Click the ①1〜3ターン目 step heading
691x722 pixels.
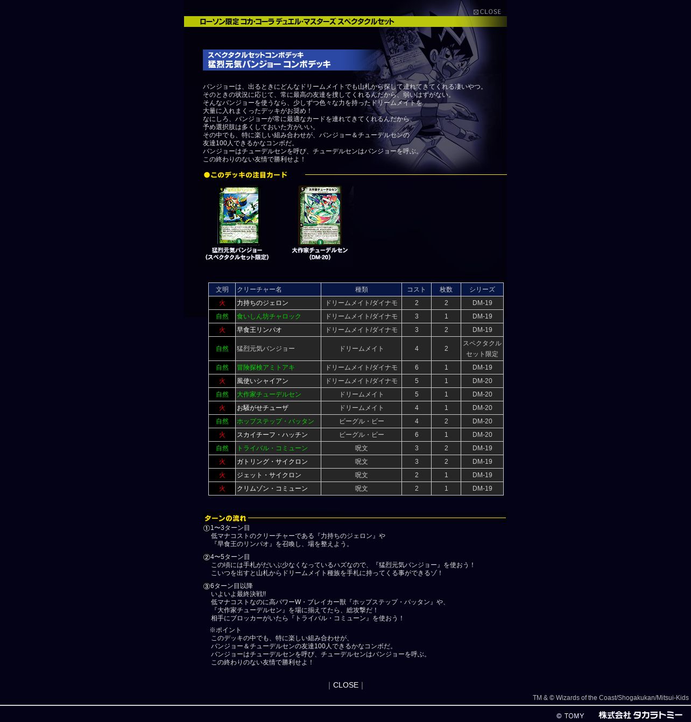[x=227, y=528]
